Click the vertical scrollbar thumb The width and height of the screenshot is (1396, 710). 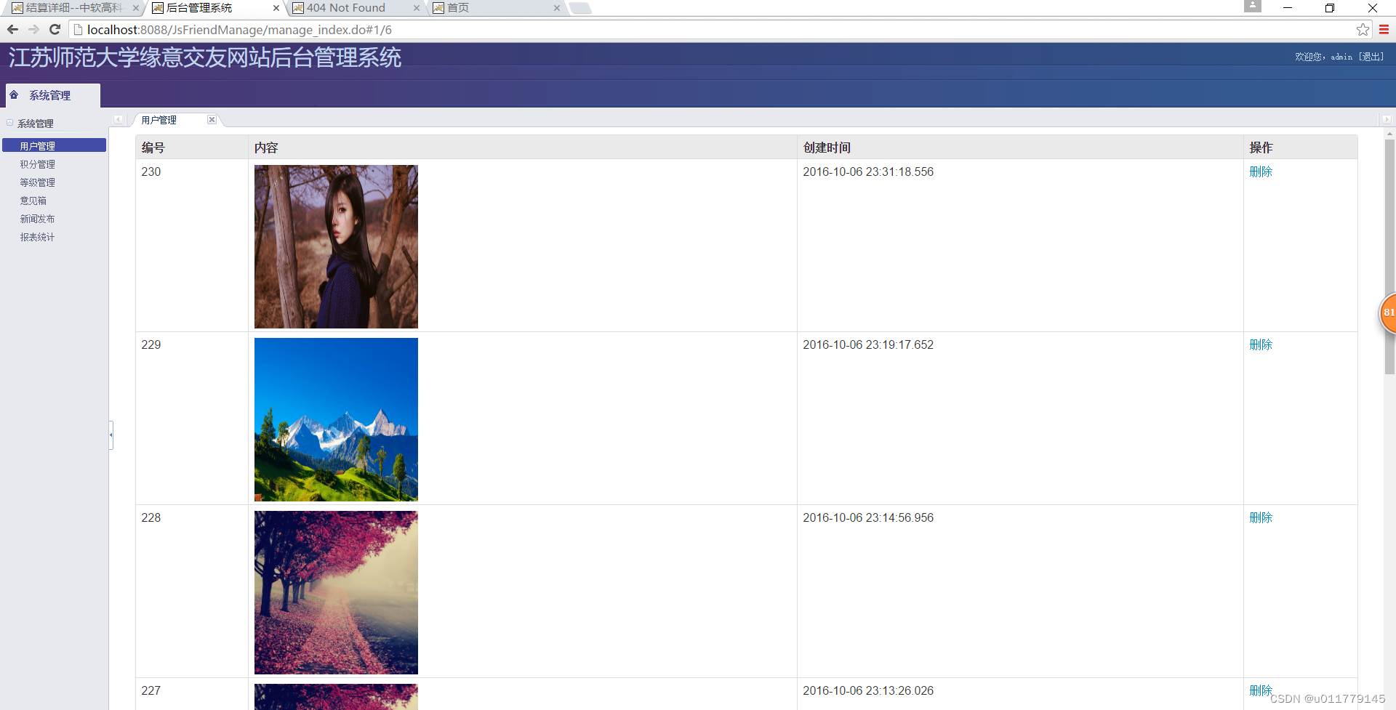(1389, 257)
